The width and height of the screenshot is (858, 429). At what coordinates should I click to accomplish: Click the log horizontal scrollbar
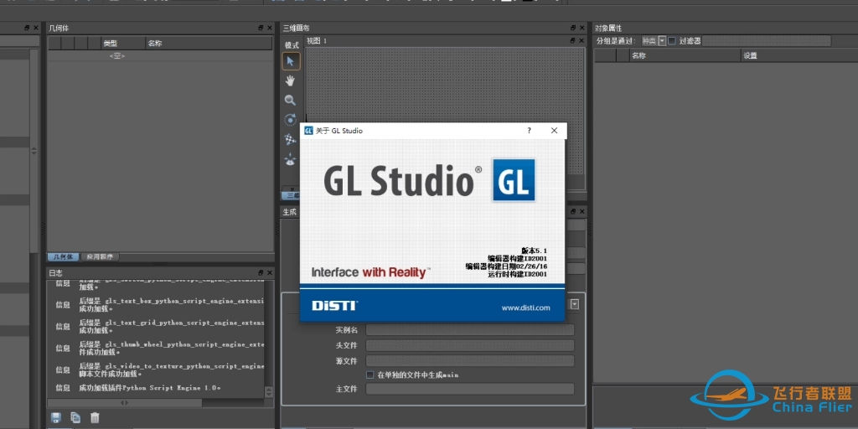click(125, 403)
